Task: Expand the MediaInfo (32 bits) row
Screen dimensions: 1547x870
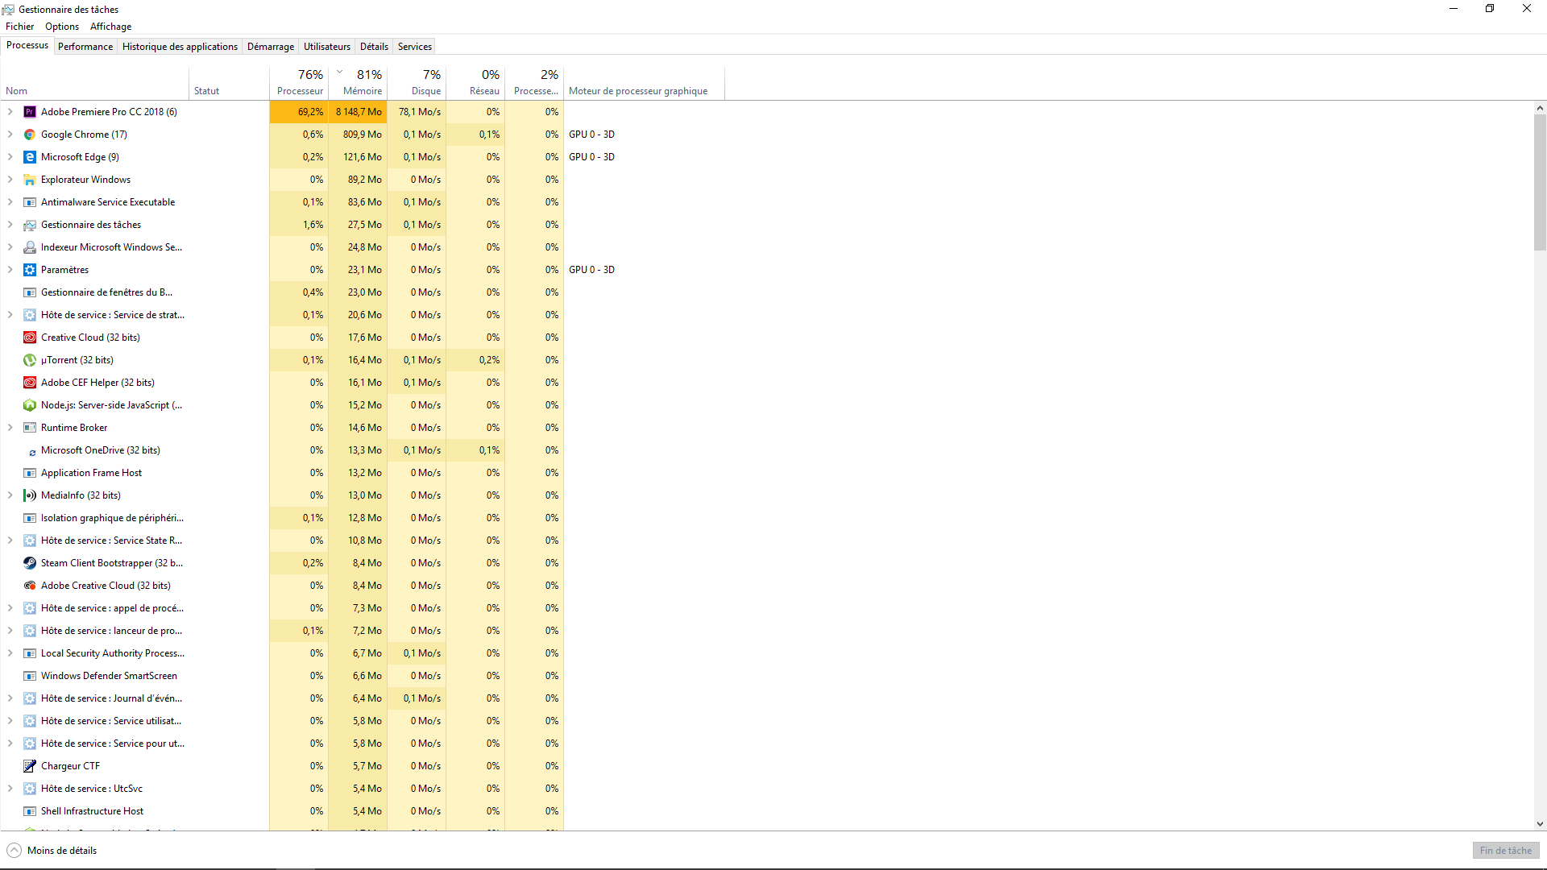Action: click(x=10, y=495)
